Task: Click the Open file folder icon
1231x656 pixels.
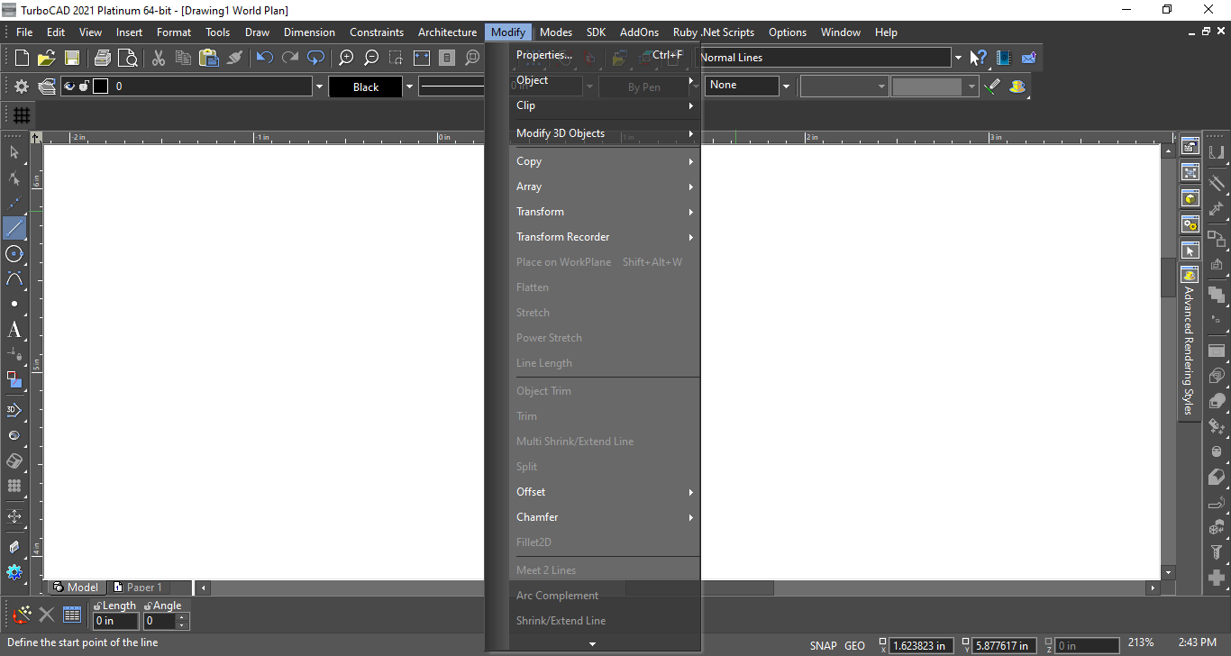Action: [47, 58]
